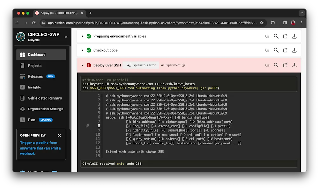
Task: Bookmark this page with star icon
Action: 262,23
